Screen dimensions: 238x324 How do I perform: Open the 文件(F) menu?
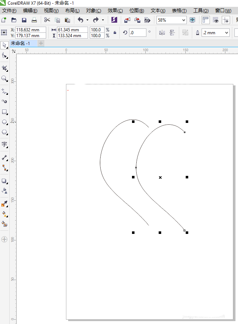[x=9, y=10]
